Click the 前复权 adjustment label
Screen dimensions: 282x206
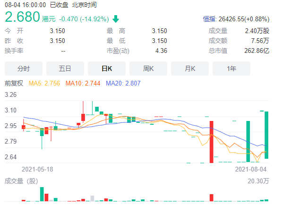point(14,83)
